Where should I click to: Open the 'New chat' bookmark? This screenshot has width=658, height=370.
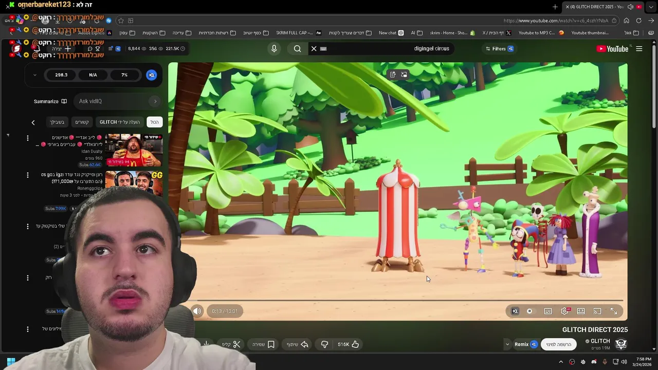point(391,33)
